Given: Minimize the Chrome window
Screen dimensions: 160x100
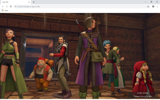Looking at the screenshot, I should coord(145,2).
